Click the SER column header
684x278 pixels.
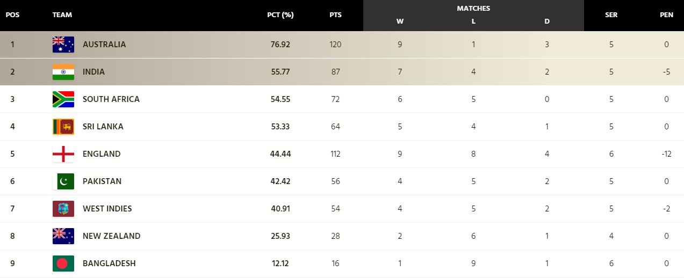tap(611, 15)
